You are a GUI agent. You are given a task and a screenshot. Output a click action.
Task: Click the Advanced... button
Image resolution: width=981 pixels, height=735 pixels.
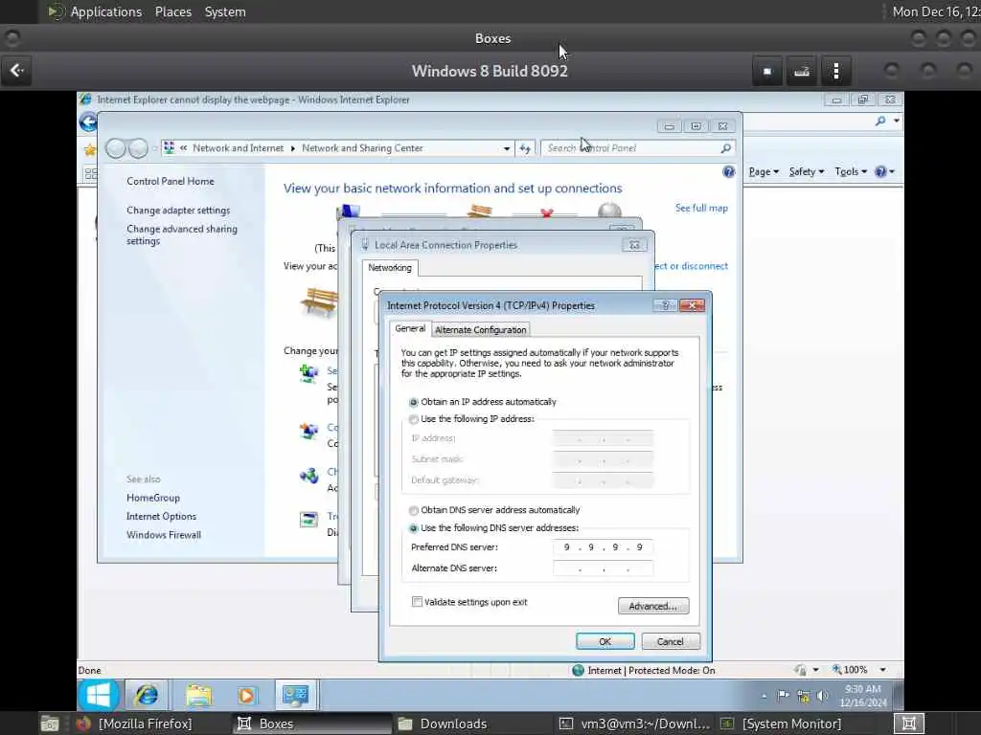pos(653,606)
